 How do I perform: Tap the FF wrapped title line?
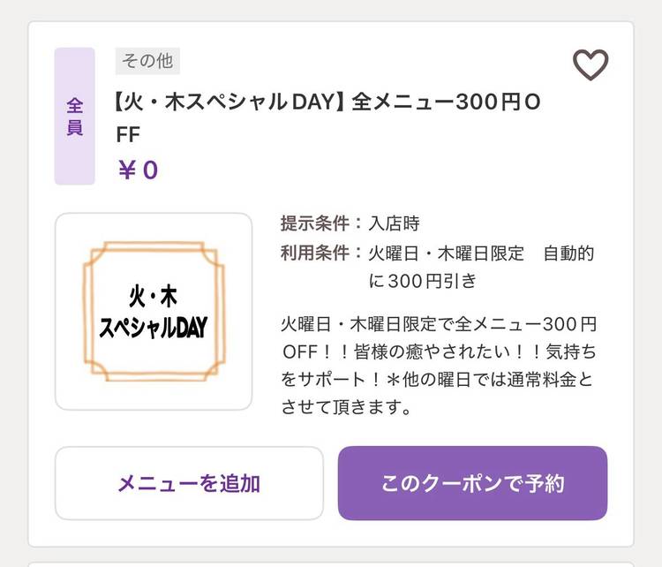[x=128, y=132]
